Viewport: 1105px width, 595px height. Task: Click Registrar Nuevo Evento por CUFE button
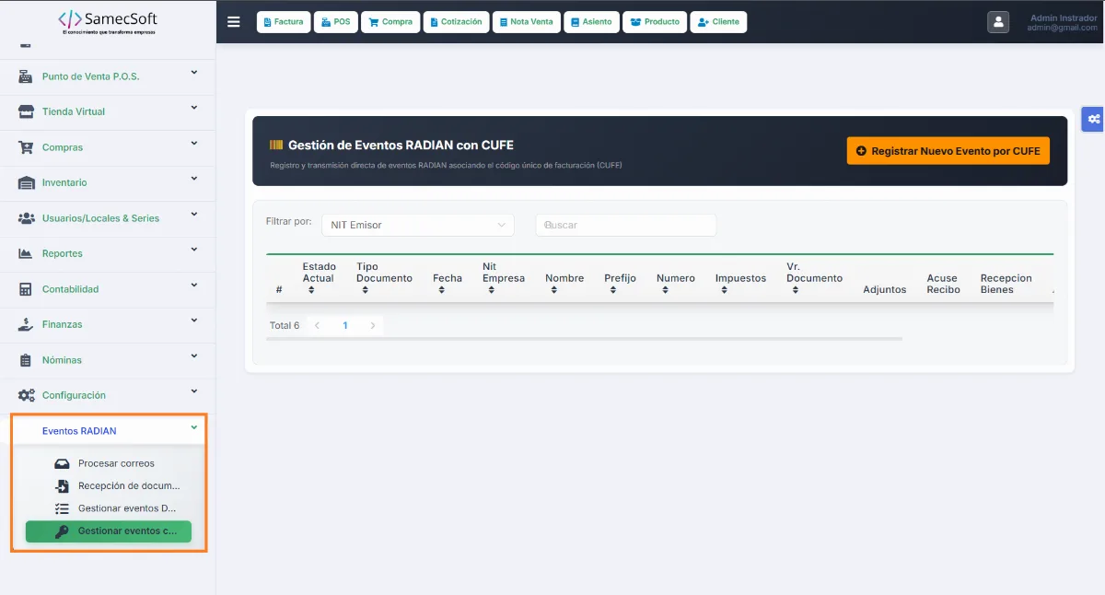click(948, 151)
